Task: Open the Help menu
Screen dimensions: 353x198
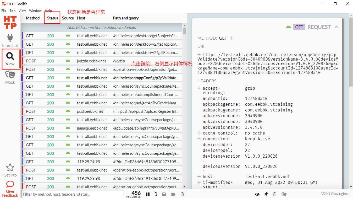Action: pos(48,11)
